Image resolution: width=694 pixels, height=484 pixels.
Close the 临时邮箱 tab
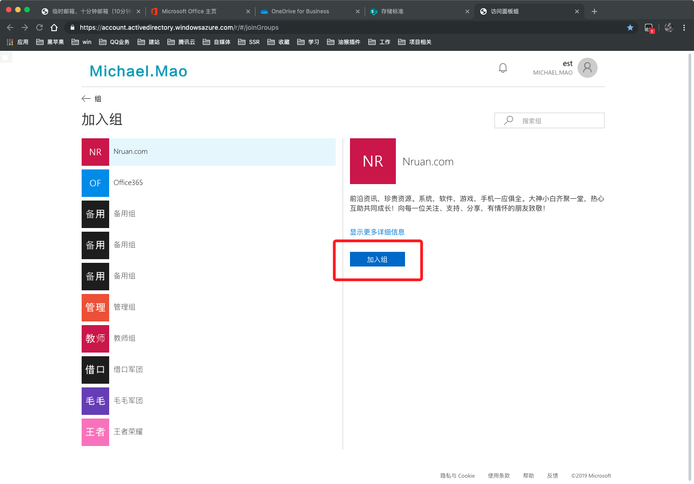pyautogui.click(x=139, y=11)
